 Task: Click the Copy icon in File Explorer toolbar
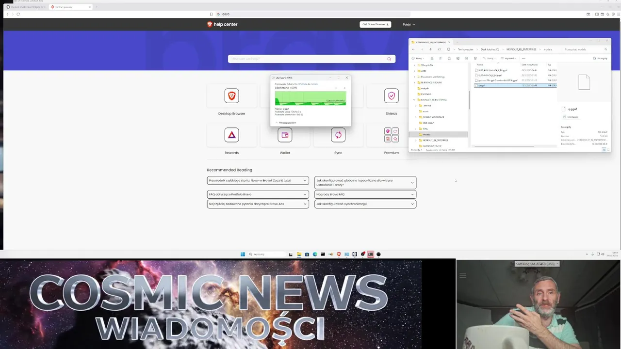point(441,58)
